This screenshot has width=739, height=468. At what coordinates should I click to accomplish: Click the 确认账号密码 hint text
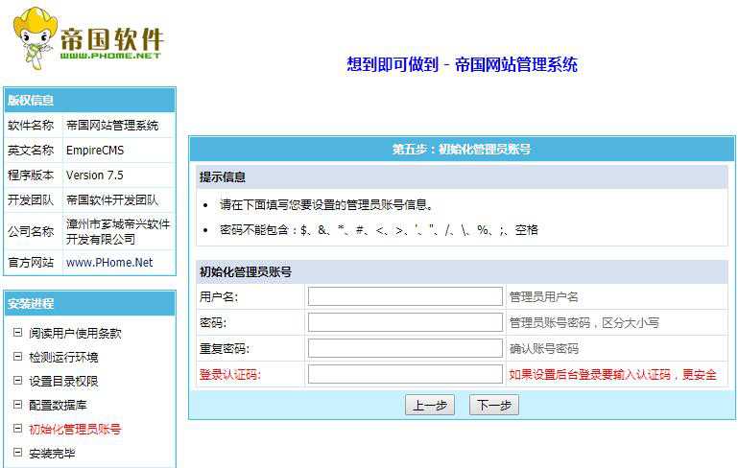(544, 349)
